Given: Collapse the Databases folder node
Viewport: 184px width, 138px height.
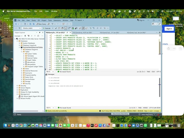Looking at the screenshot, I should [x=17, y=41].
